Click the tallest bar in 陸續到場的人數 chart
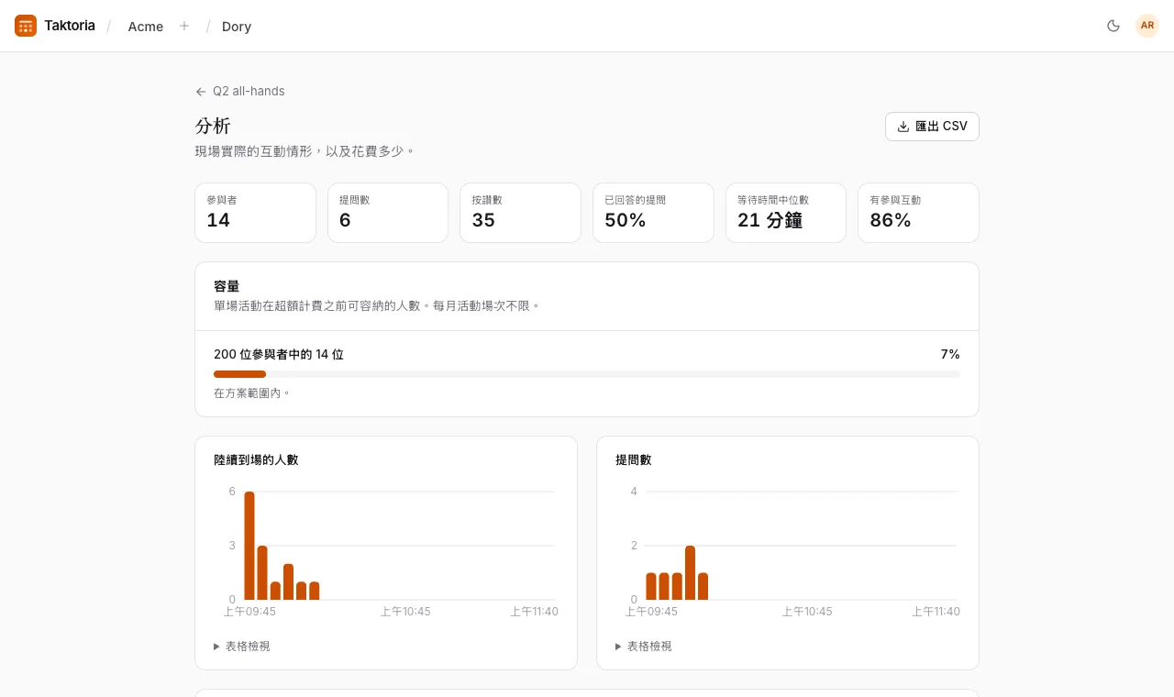 point(249,546)
